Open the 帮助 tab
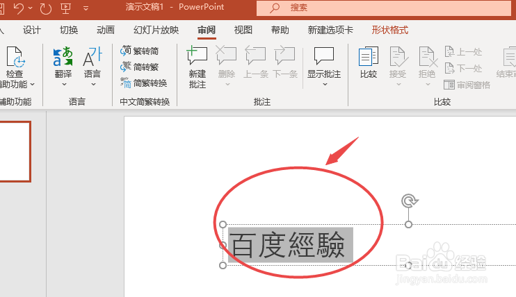 (x=280, y=31)
